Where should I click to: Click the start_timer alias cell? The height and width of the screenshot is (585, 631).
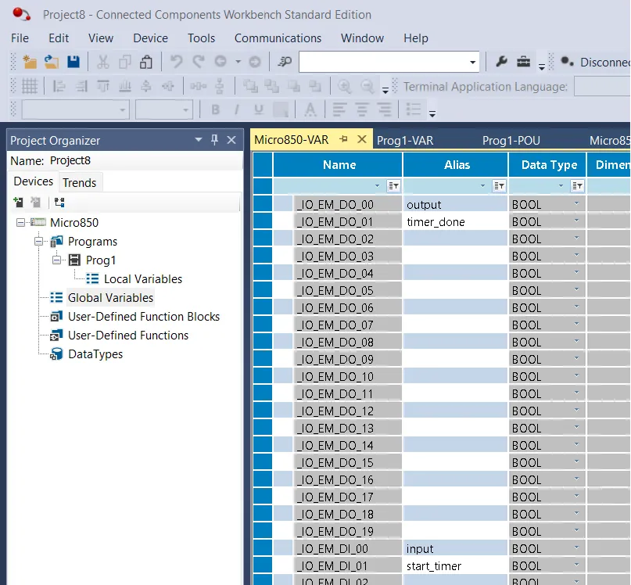click(455, 565)
